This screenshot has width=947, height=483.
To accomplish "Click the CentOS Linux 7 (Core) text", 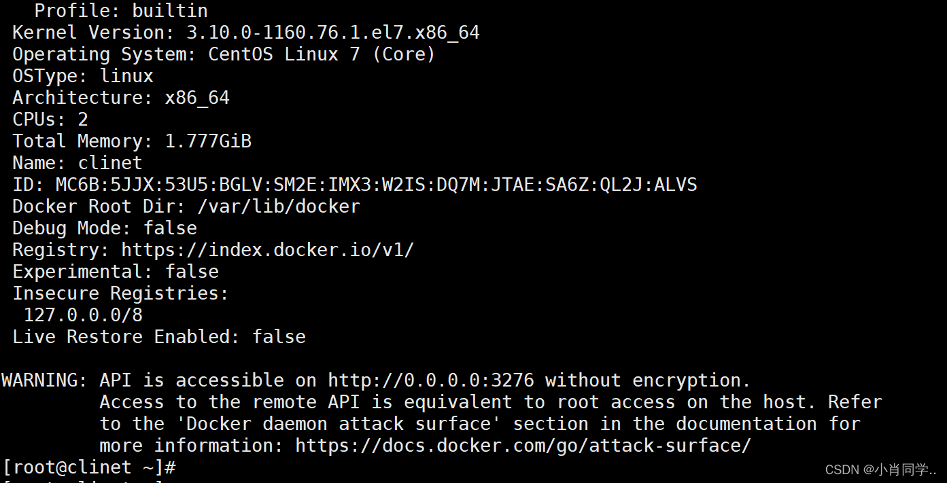I will [x=322, y=54].
